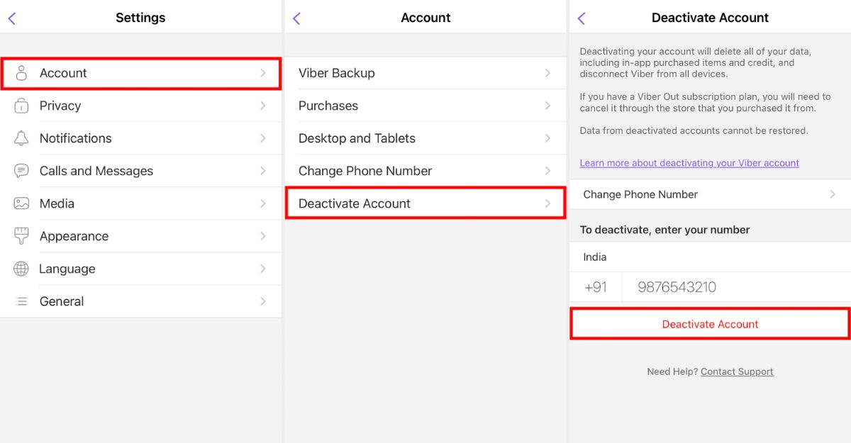Click the Calls and Messages chat bubble icon
Viewport: 851px width, 443px height.
pos(21,171)
